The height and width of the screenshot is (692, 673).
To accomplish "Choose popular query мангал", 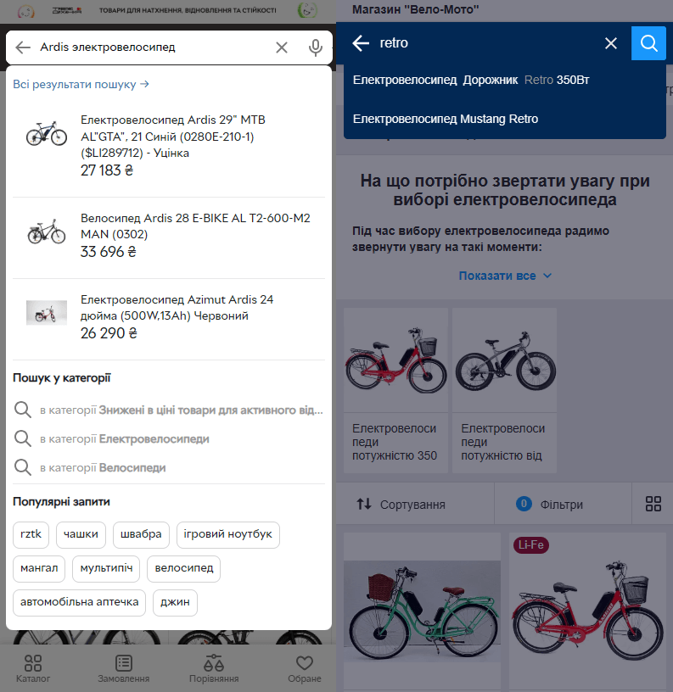I will (39, 568).
